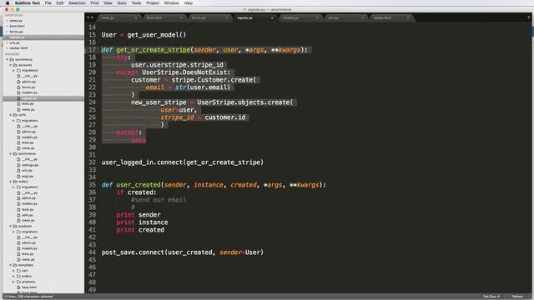Open the Project menu
The height and width of the screenshot is (300, 534).
pos(153,3)
